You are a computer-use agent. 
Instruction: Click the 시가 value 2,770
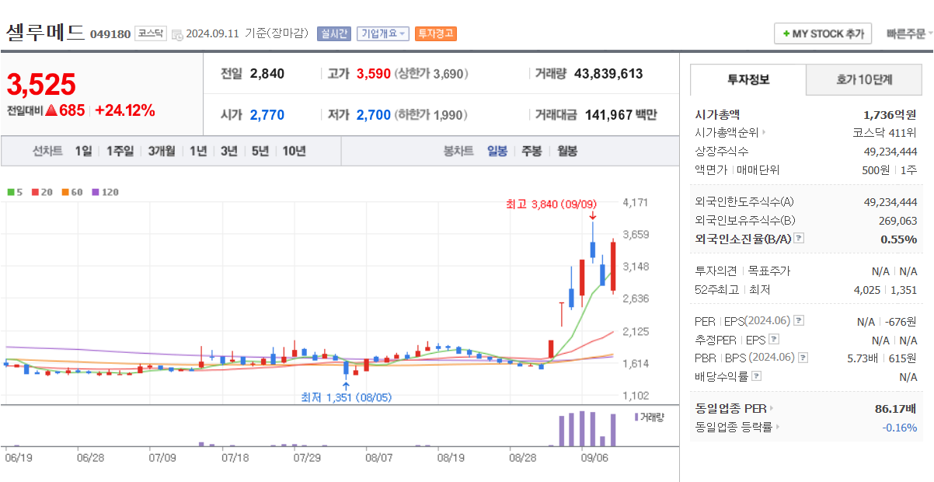[x=267, y=115]
